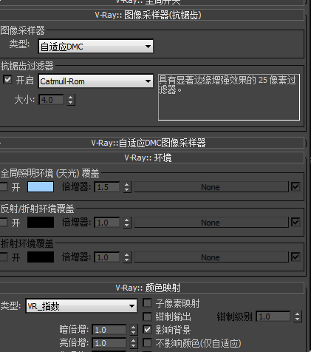This screenshot has height=352, width=311.
Task: Enable 不影响颜色(仅自适应) checkbox
Action: point(147,343)
